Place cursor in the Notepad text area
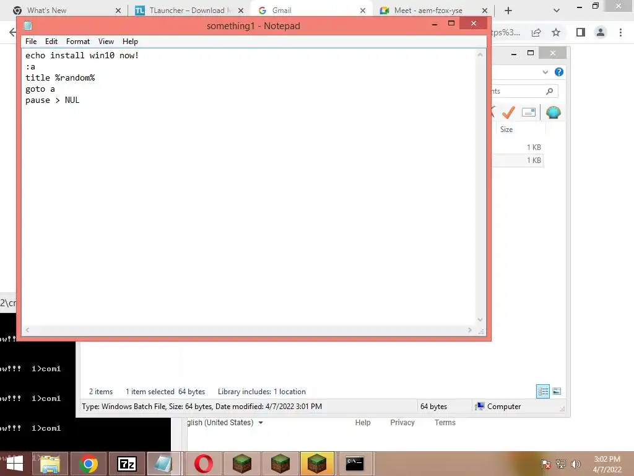Viewport: 634px width, 476px height. (x=248, y=186)
